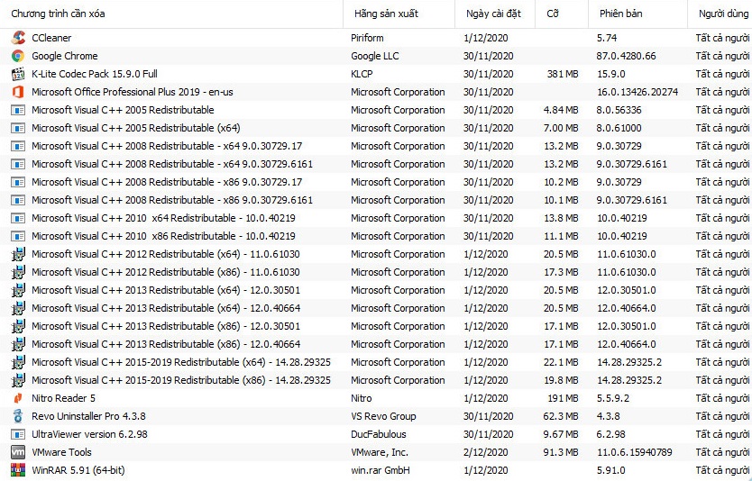This screenshot has width=752, height=481.
Task: Click icon of Visual C++ 2010 x64 Redistributable
Action: pos(18,219)
